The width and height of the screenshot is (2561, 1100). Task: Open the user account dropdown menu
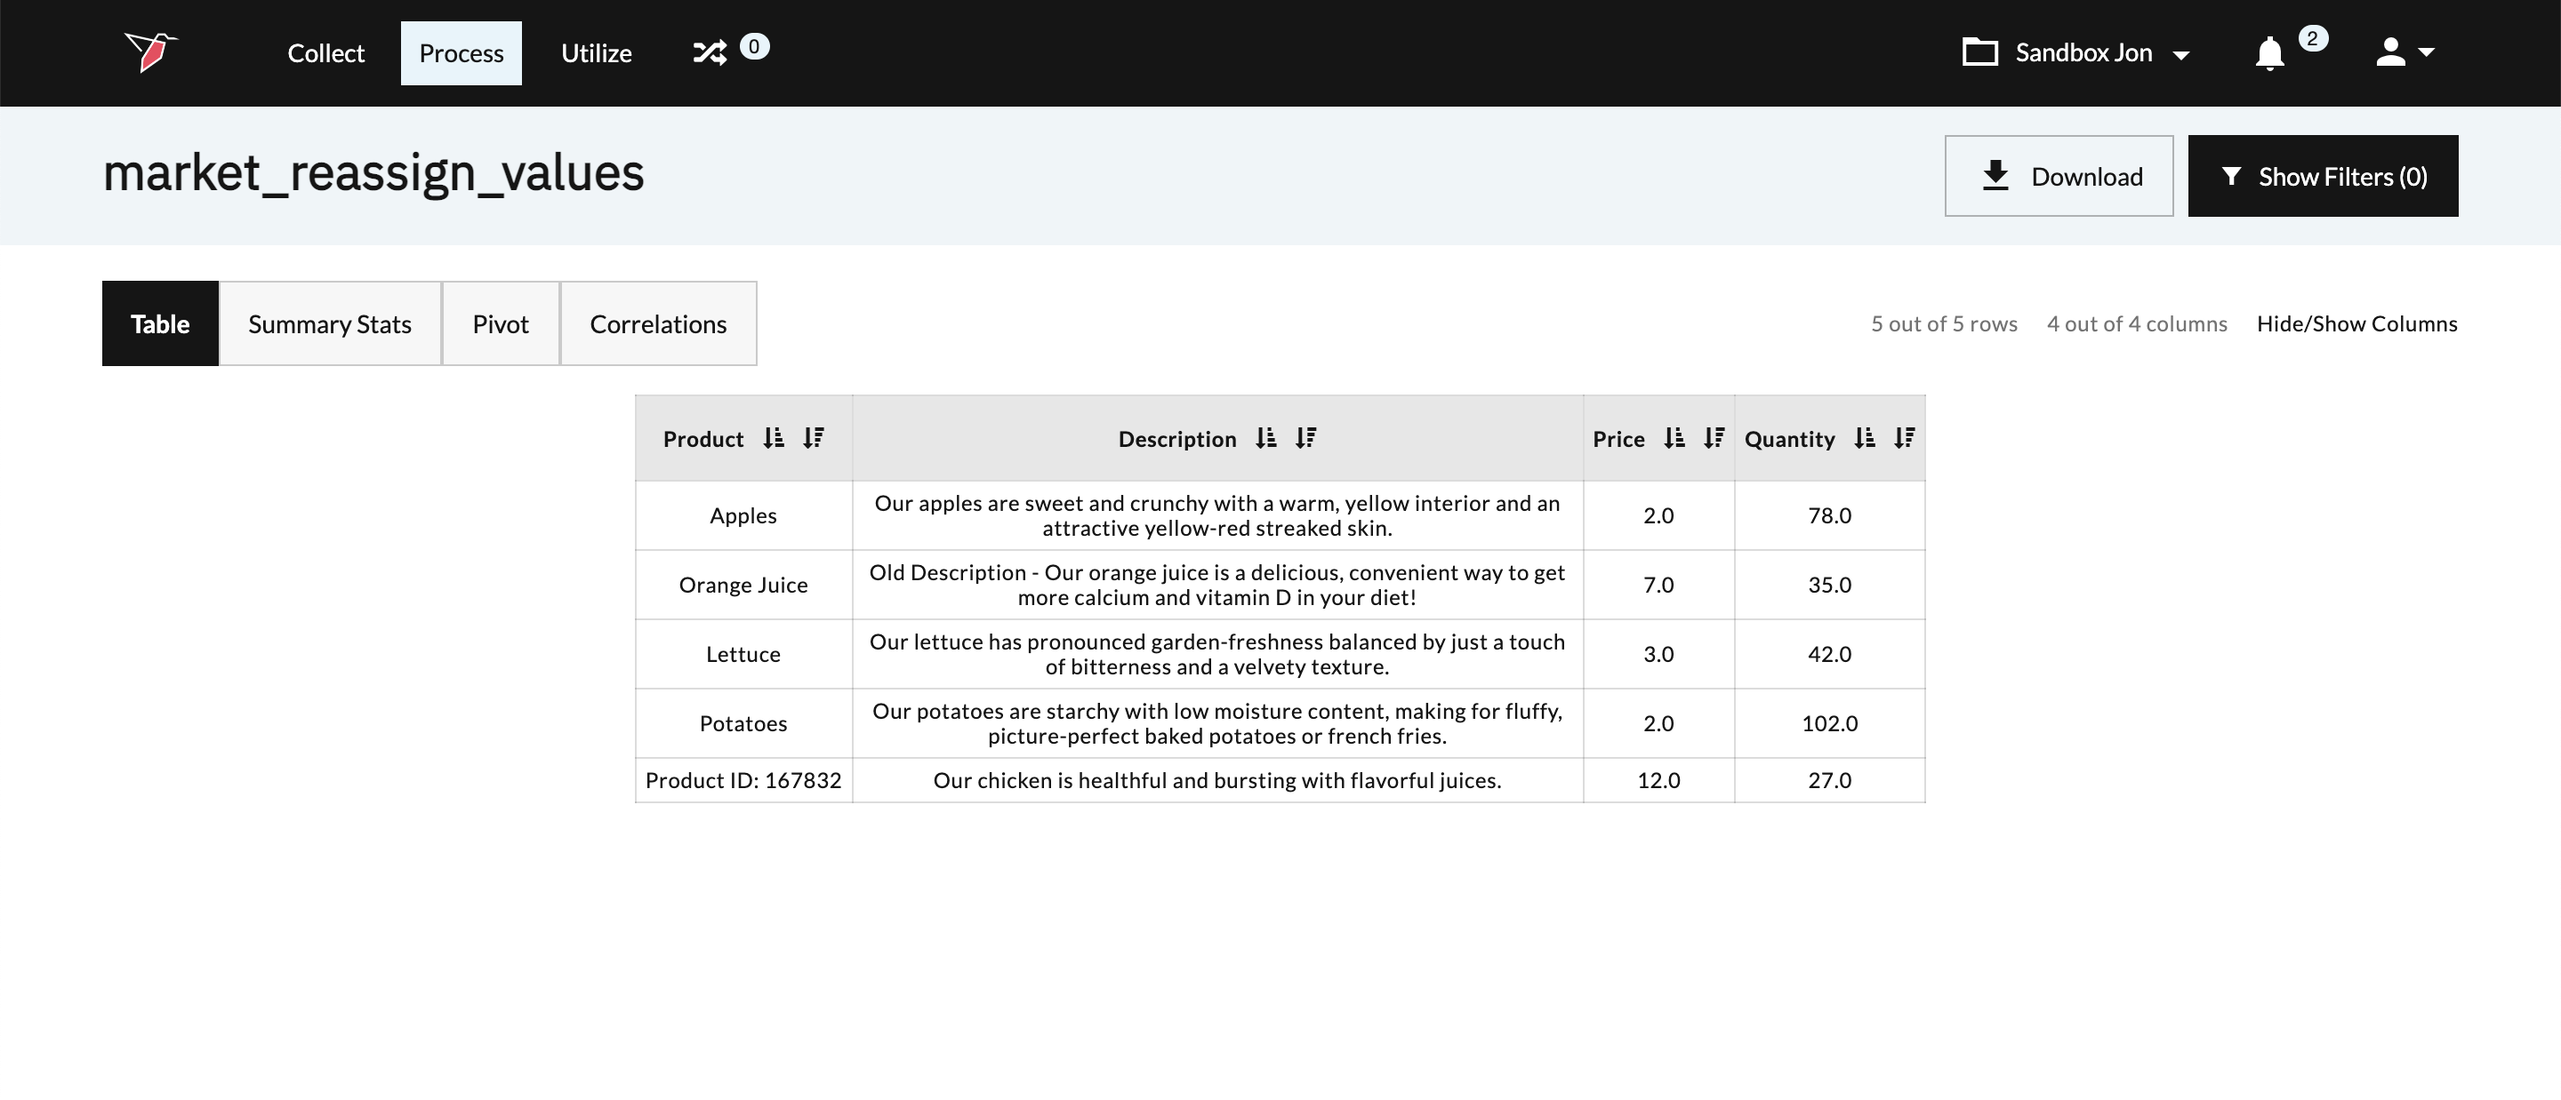coord(2404,52)
